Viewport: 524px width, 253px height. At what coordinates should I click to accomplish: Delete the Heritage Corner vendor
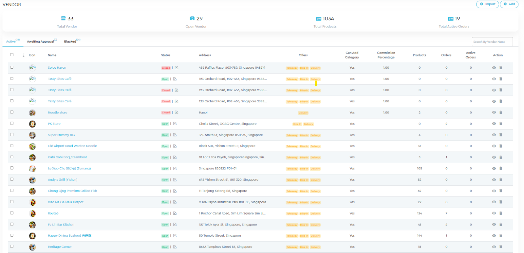coord(501,247)
